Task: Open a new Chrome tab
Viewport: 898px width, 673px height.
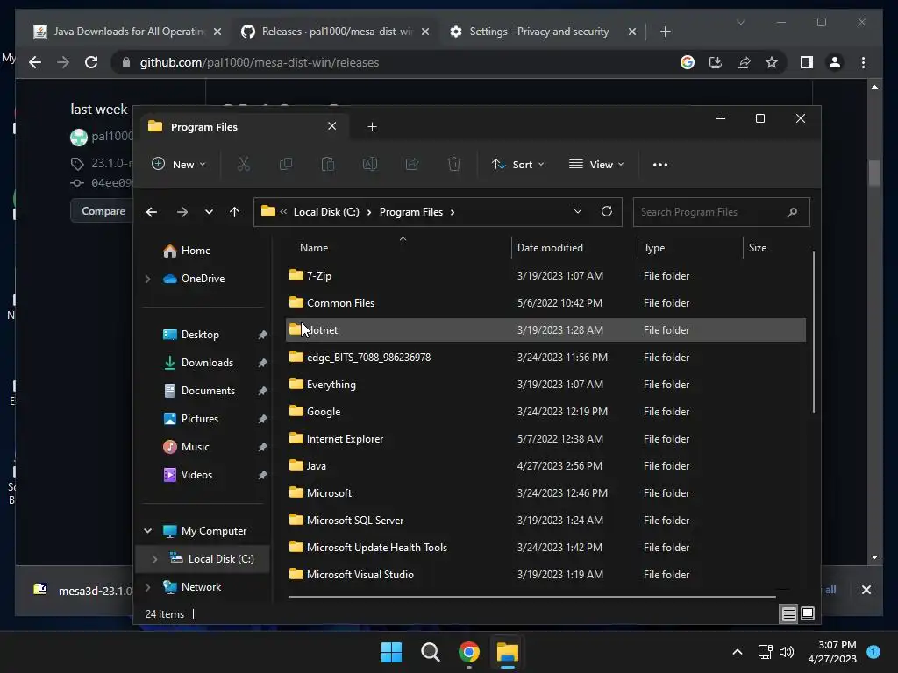Action: [666, 32]
